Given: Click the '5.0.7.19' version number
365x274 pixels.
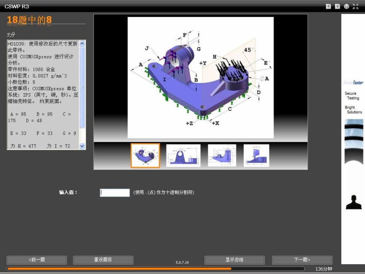Looking at the screenshot, I should pos(182,262).
